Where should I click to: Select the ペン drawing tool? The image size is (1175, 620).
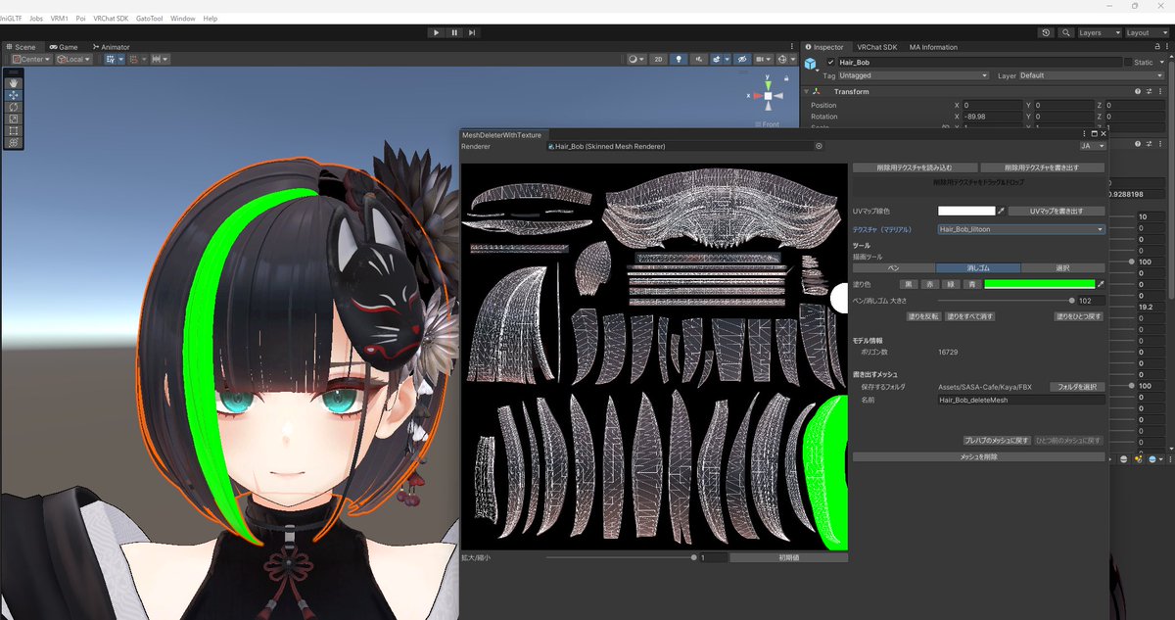(893, 267)
